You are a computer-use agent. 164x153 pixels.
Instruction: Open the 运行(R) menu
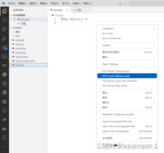(66, 3)
